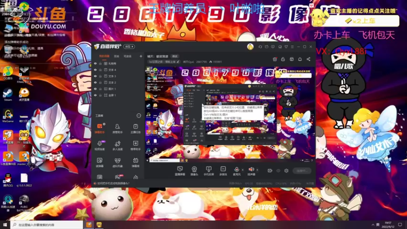Click the 直播中 live status button
Viewport: 407px width, 229px height.
coord(302,170)
